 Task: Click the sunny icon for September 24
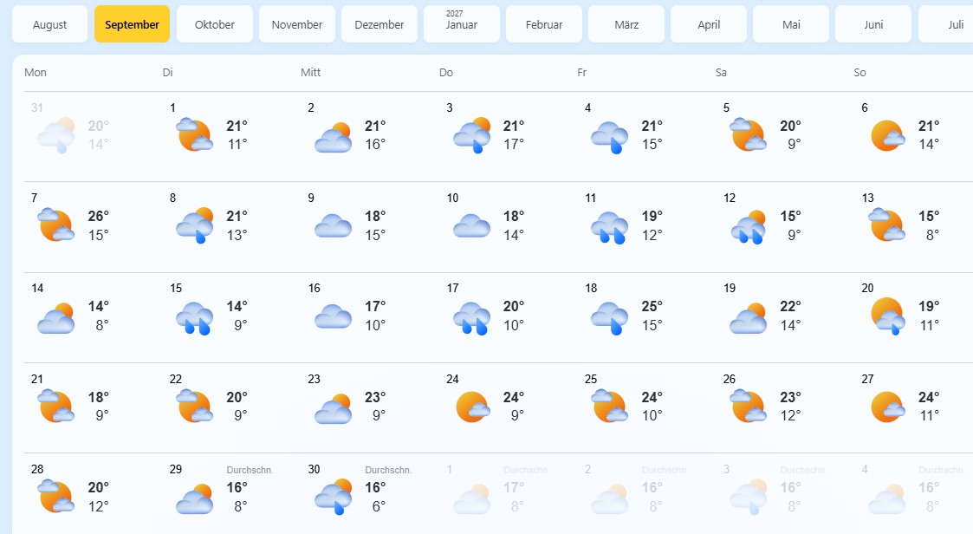tap(472, 407)
